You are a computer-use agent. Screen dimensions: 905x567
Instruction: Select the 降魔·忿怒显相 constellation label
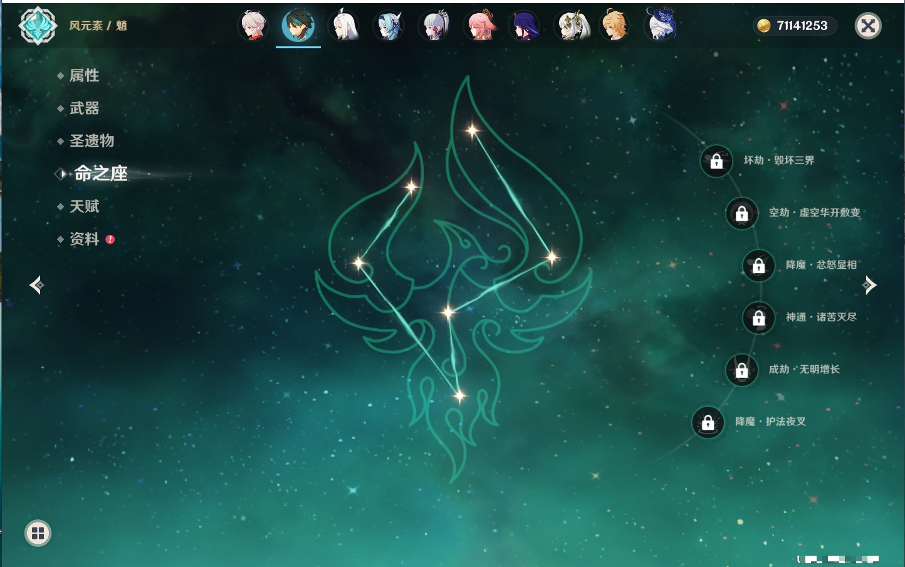821,265
